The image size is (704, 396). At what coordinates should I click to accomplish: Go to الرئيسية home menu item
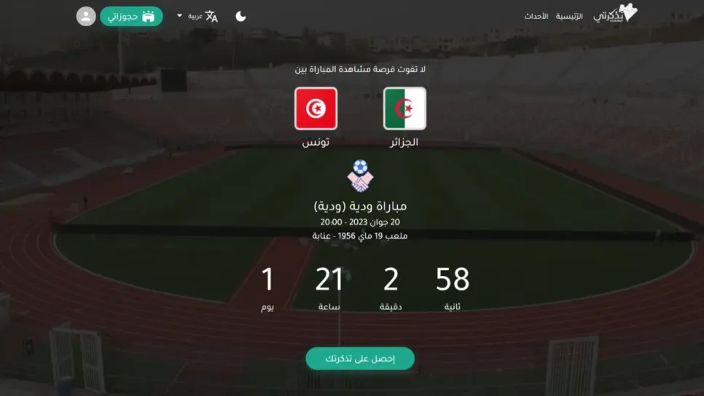(x=569, y=16)
